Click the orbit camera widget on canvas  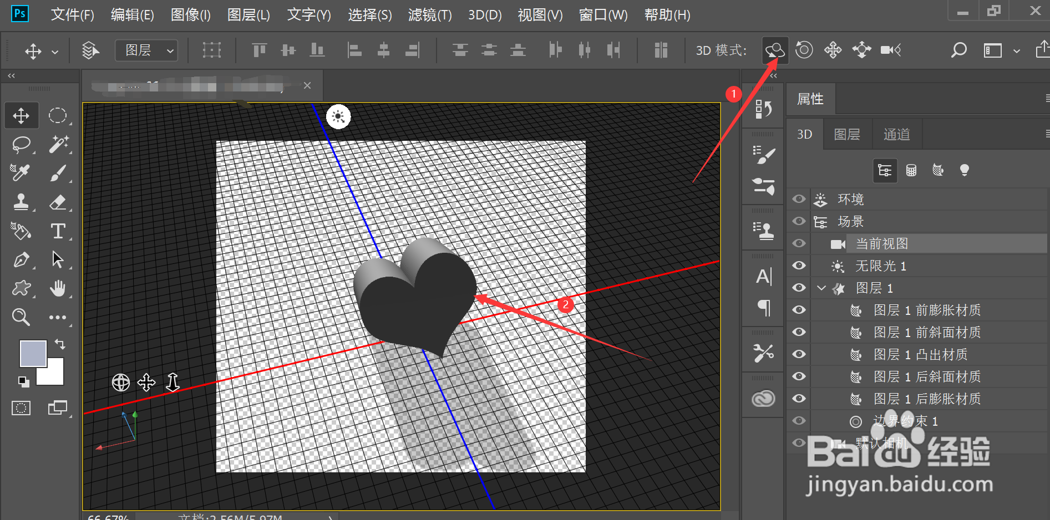click(120, 383)
